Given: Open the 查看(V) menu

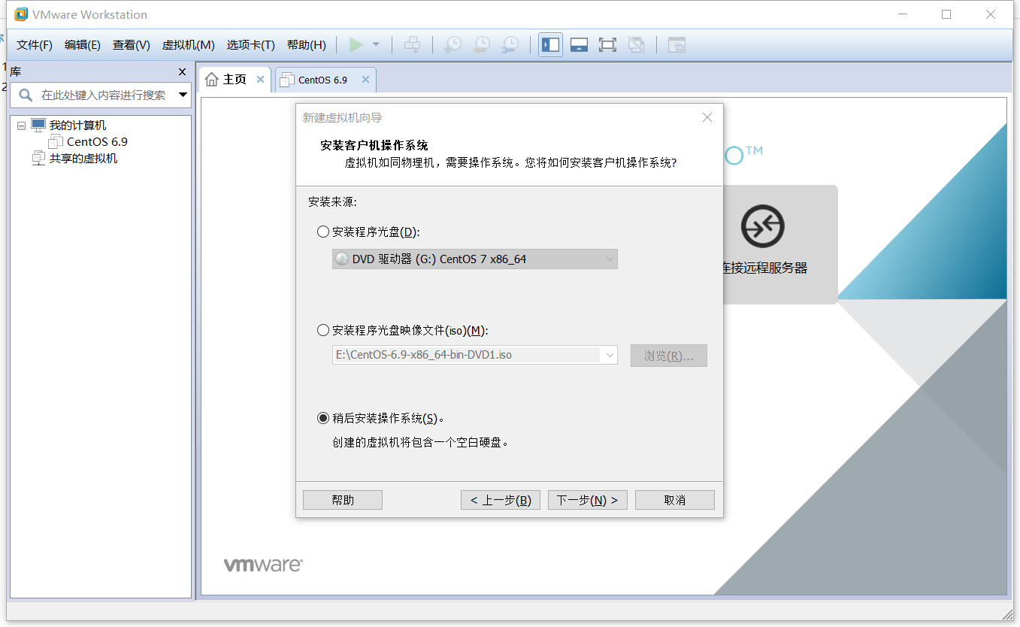Looking at the screenshot, I should pyautogui.click(x=132, y=45).
